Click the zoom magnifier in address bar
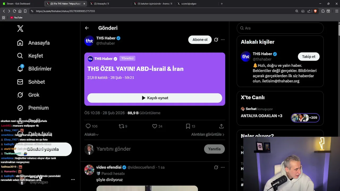 pyautogui.click(x=297, y=11)
